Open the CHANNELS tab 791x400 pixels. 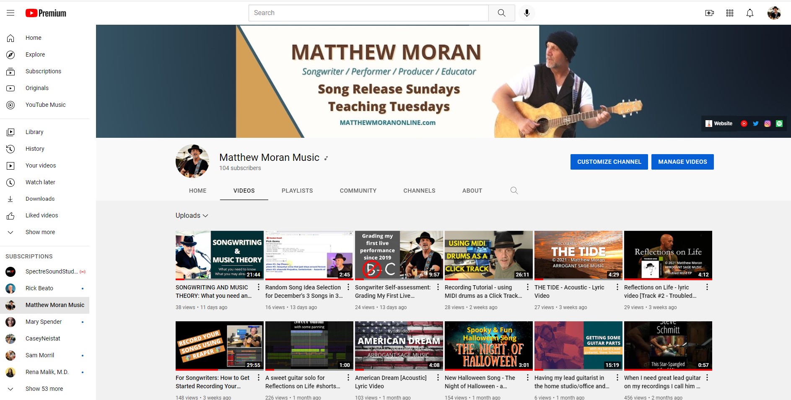[419, 191]
